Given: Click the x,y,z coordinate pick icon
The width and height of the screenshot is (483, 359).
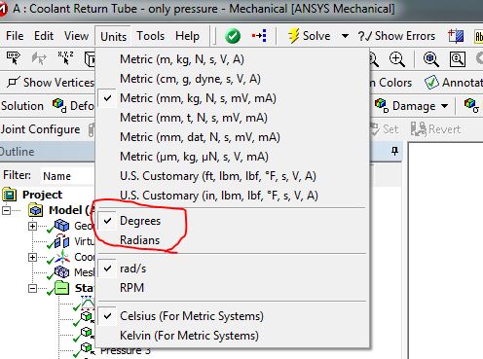Looking at the screenshot, I should [x=65, y=57].
